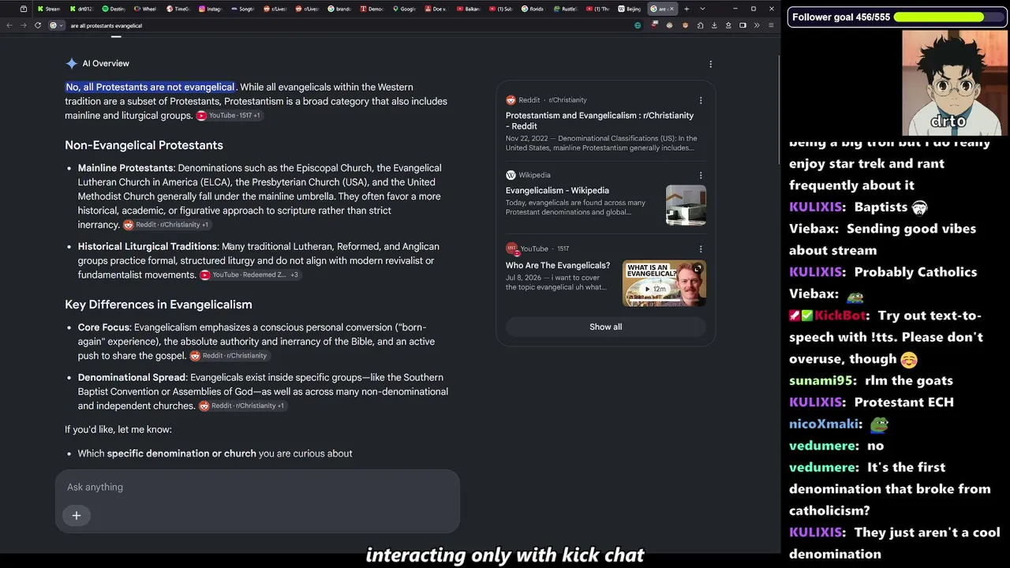Open the 'Evangelicalism - Wikipedia' link
The image size is (1010, 568).
(x=557, y=190)
